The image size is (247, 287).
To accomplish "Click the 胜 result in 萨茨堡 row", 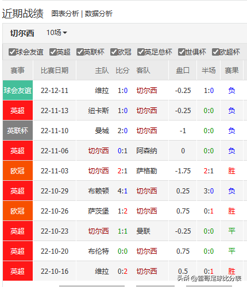I will coord(231,211).
